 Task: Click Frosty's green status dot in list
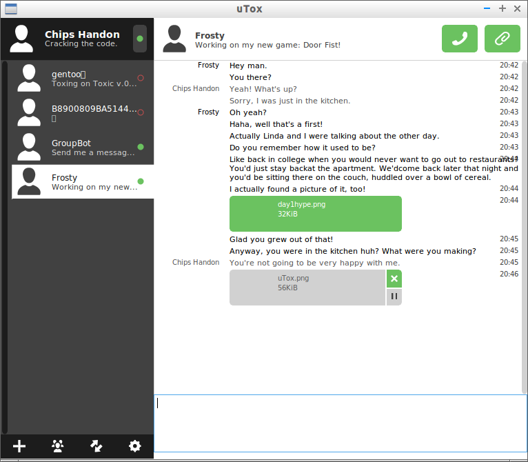coord(141,181)
